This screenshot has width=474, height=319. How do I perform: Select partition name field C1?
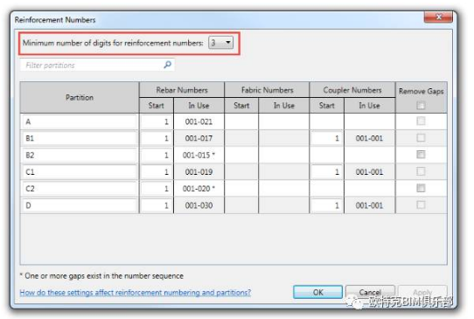[x=80, y=172]
